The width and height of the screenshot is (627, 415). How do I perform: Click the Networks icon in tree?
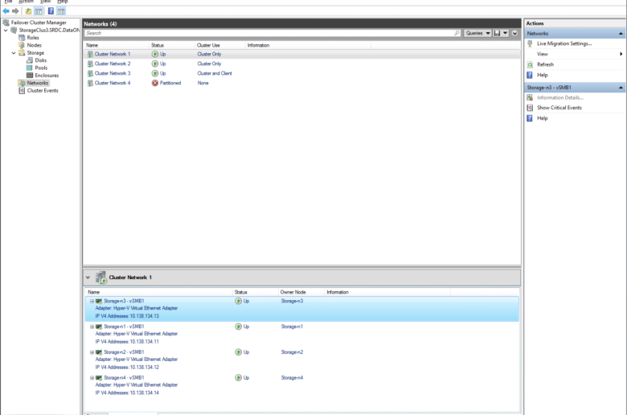click(x=22, y=83)
